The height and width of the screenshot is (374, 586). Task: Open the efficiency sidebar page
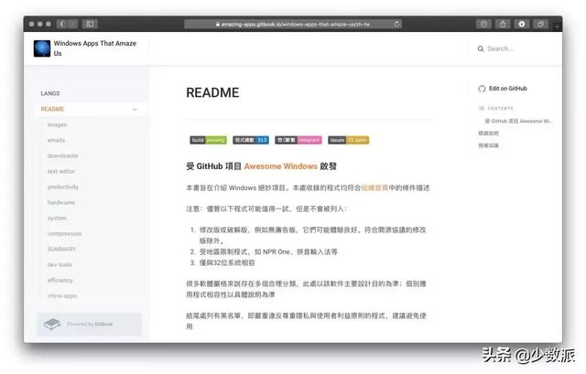point(60,281)
